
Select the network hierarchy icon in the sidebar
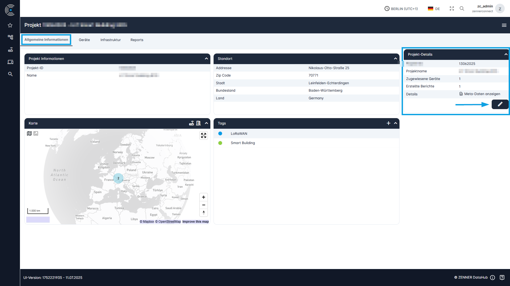coord(10,37)
